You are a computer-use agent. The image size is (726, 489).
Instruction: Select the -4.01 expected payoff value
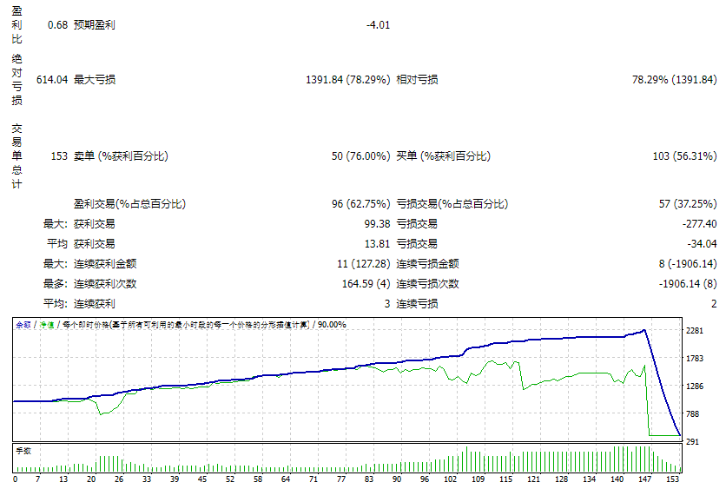378,25
